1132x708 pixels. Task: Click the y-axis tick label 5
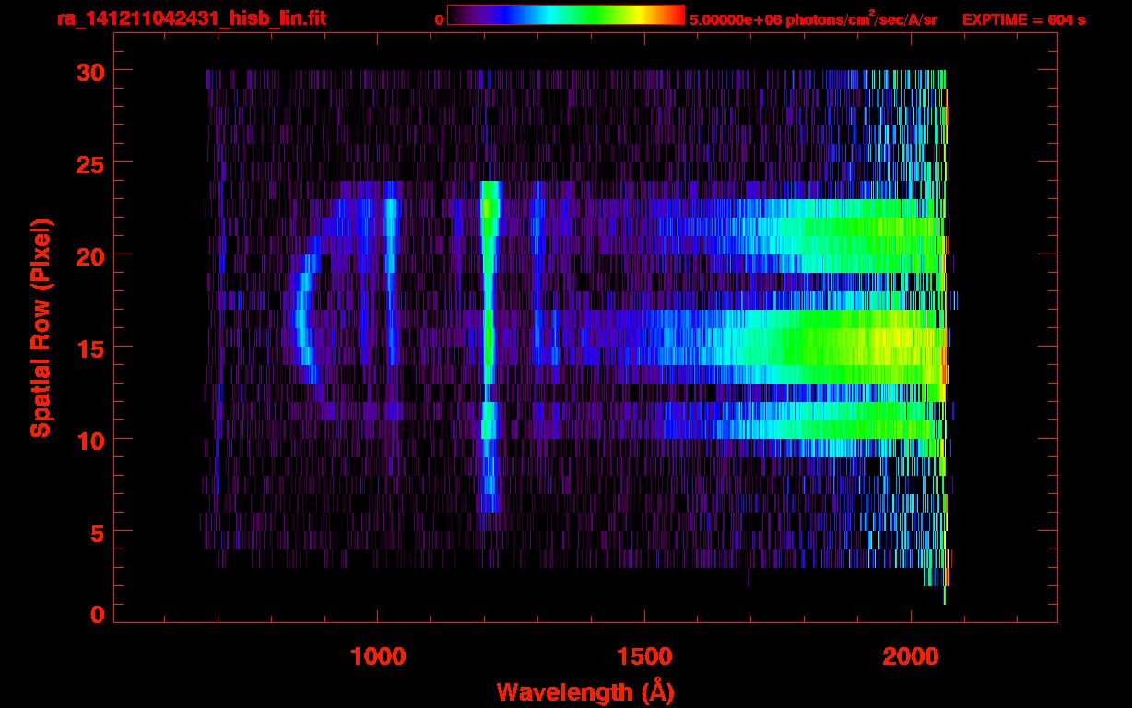96,532
